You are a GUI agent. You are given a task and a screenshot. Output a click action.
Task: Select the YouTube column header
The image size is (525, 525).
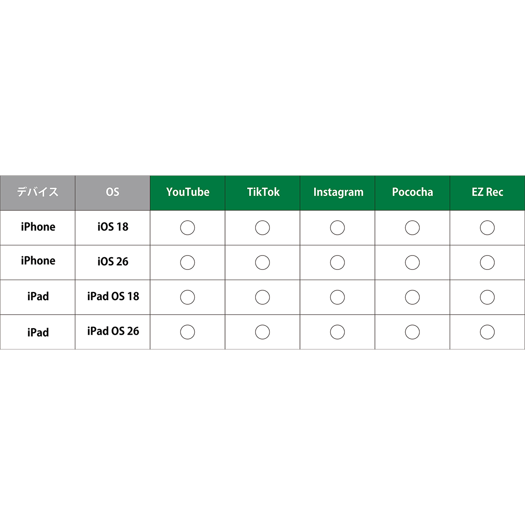tap(187, 192)
